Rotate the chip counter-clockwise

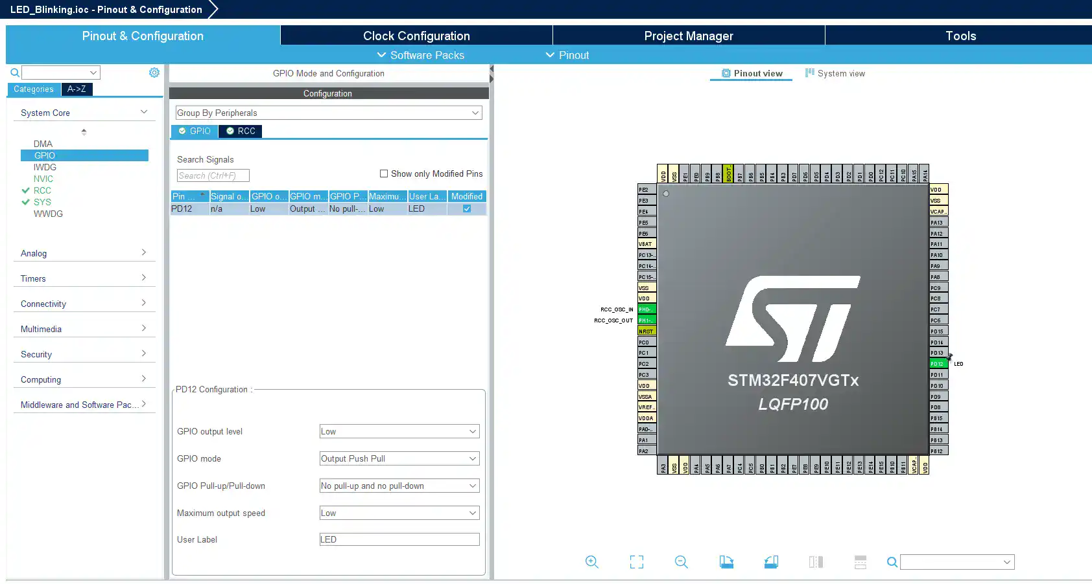(x=771, y=562)
